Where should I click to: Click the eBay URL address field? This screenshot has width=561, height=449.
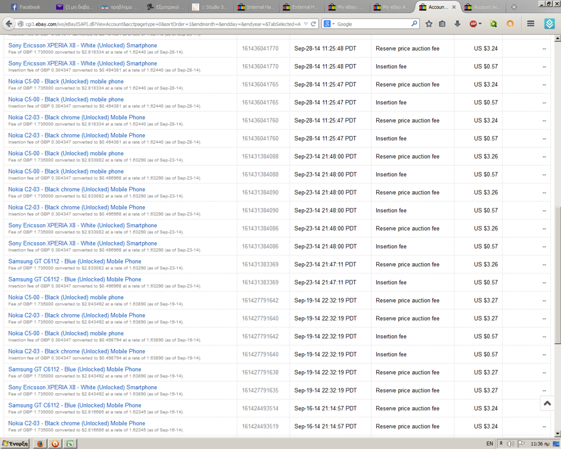164,24
